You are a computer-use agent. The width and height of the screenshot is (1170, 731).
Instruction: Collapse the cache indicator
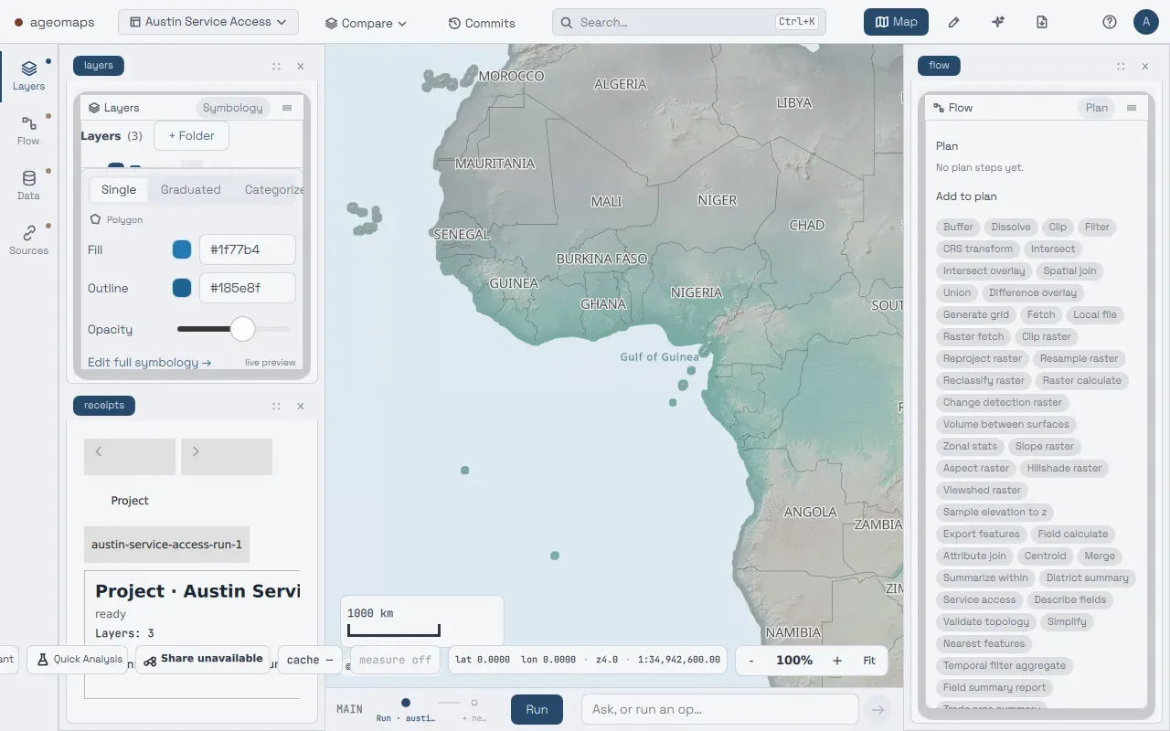[310, 660]
